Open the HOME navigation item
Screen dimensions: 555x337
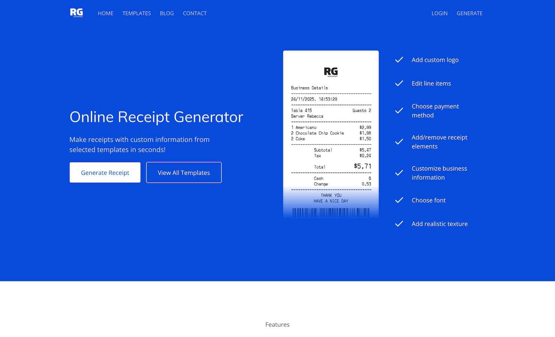tap(105, 13)
